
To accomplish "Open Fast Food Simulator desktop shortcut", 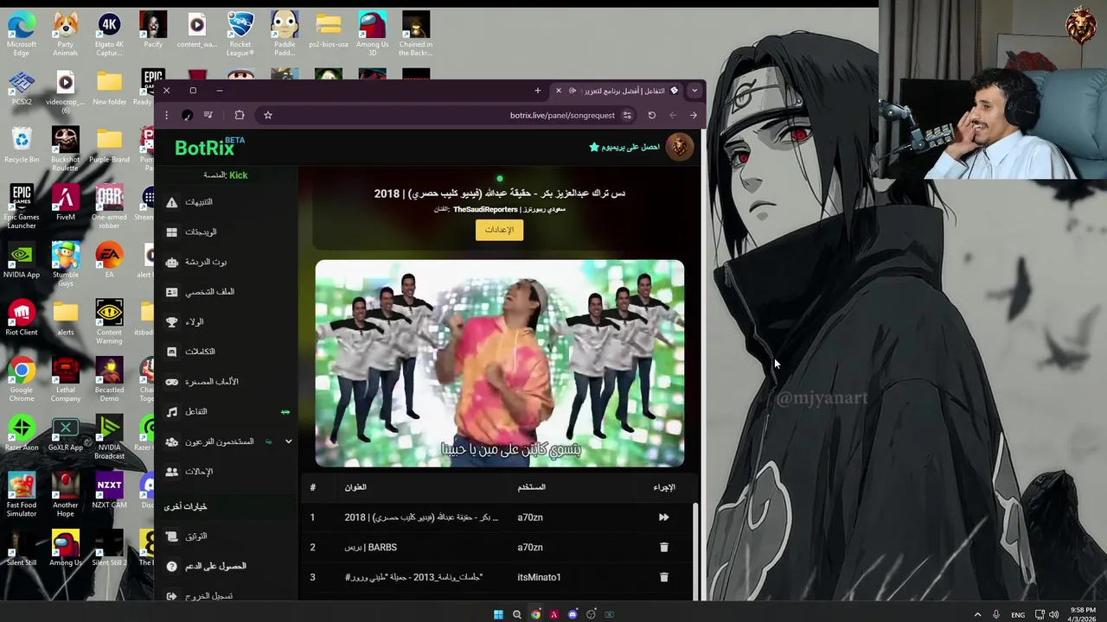I will [22, 495].
